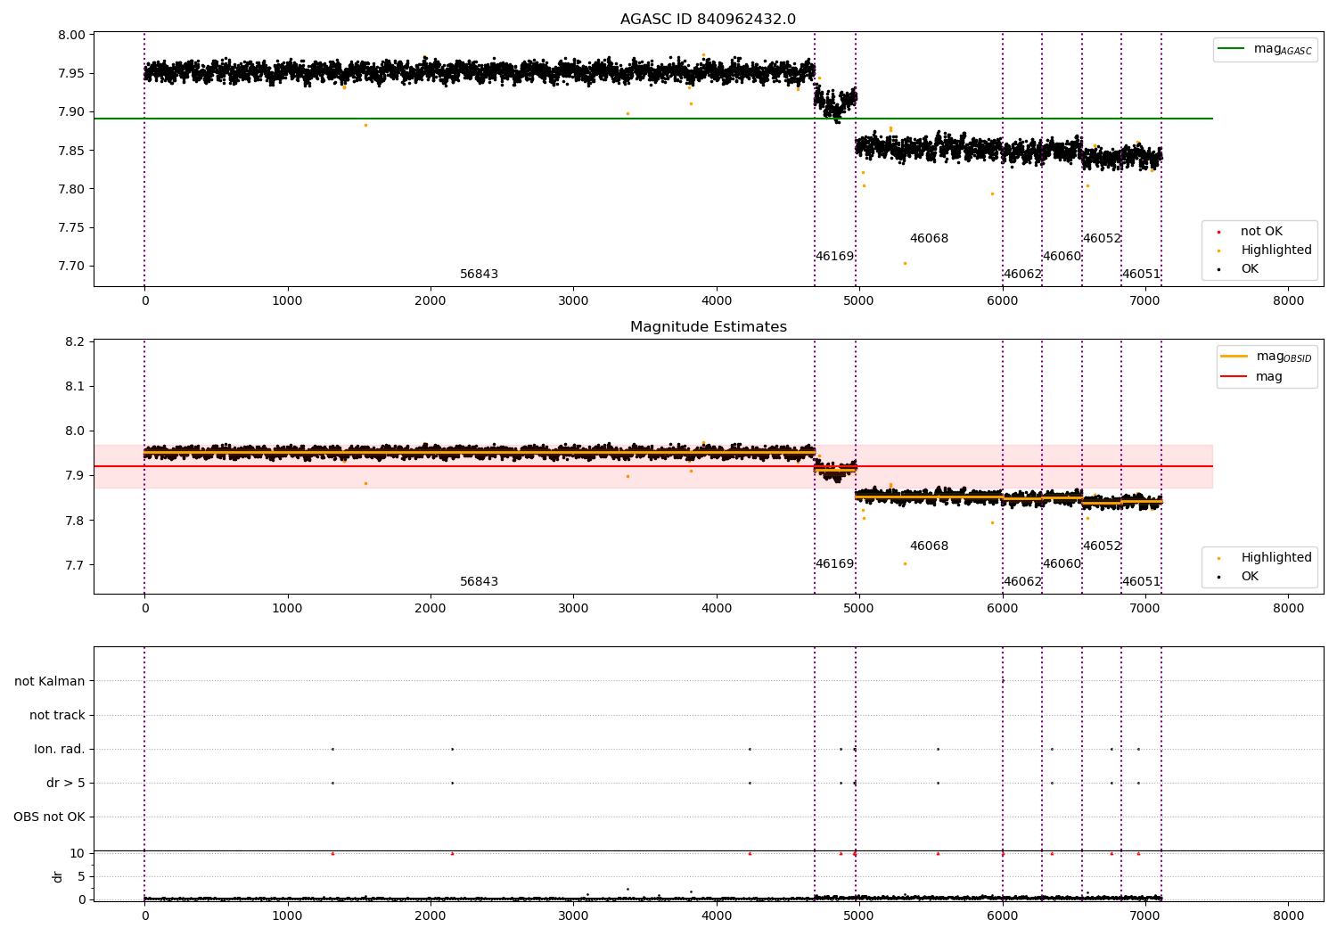This screenshot has height=936, width=1337.
Task: Select 'OK' in the AGASC plot legend
Action: 1250,269
